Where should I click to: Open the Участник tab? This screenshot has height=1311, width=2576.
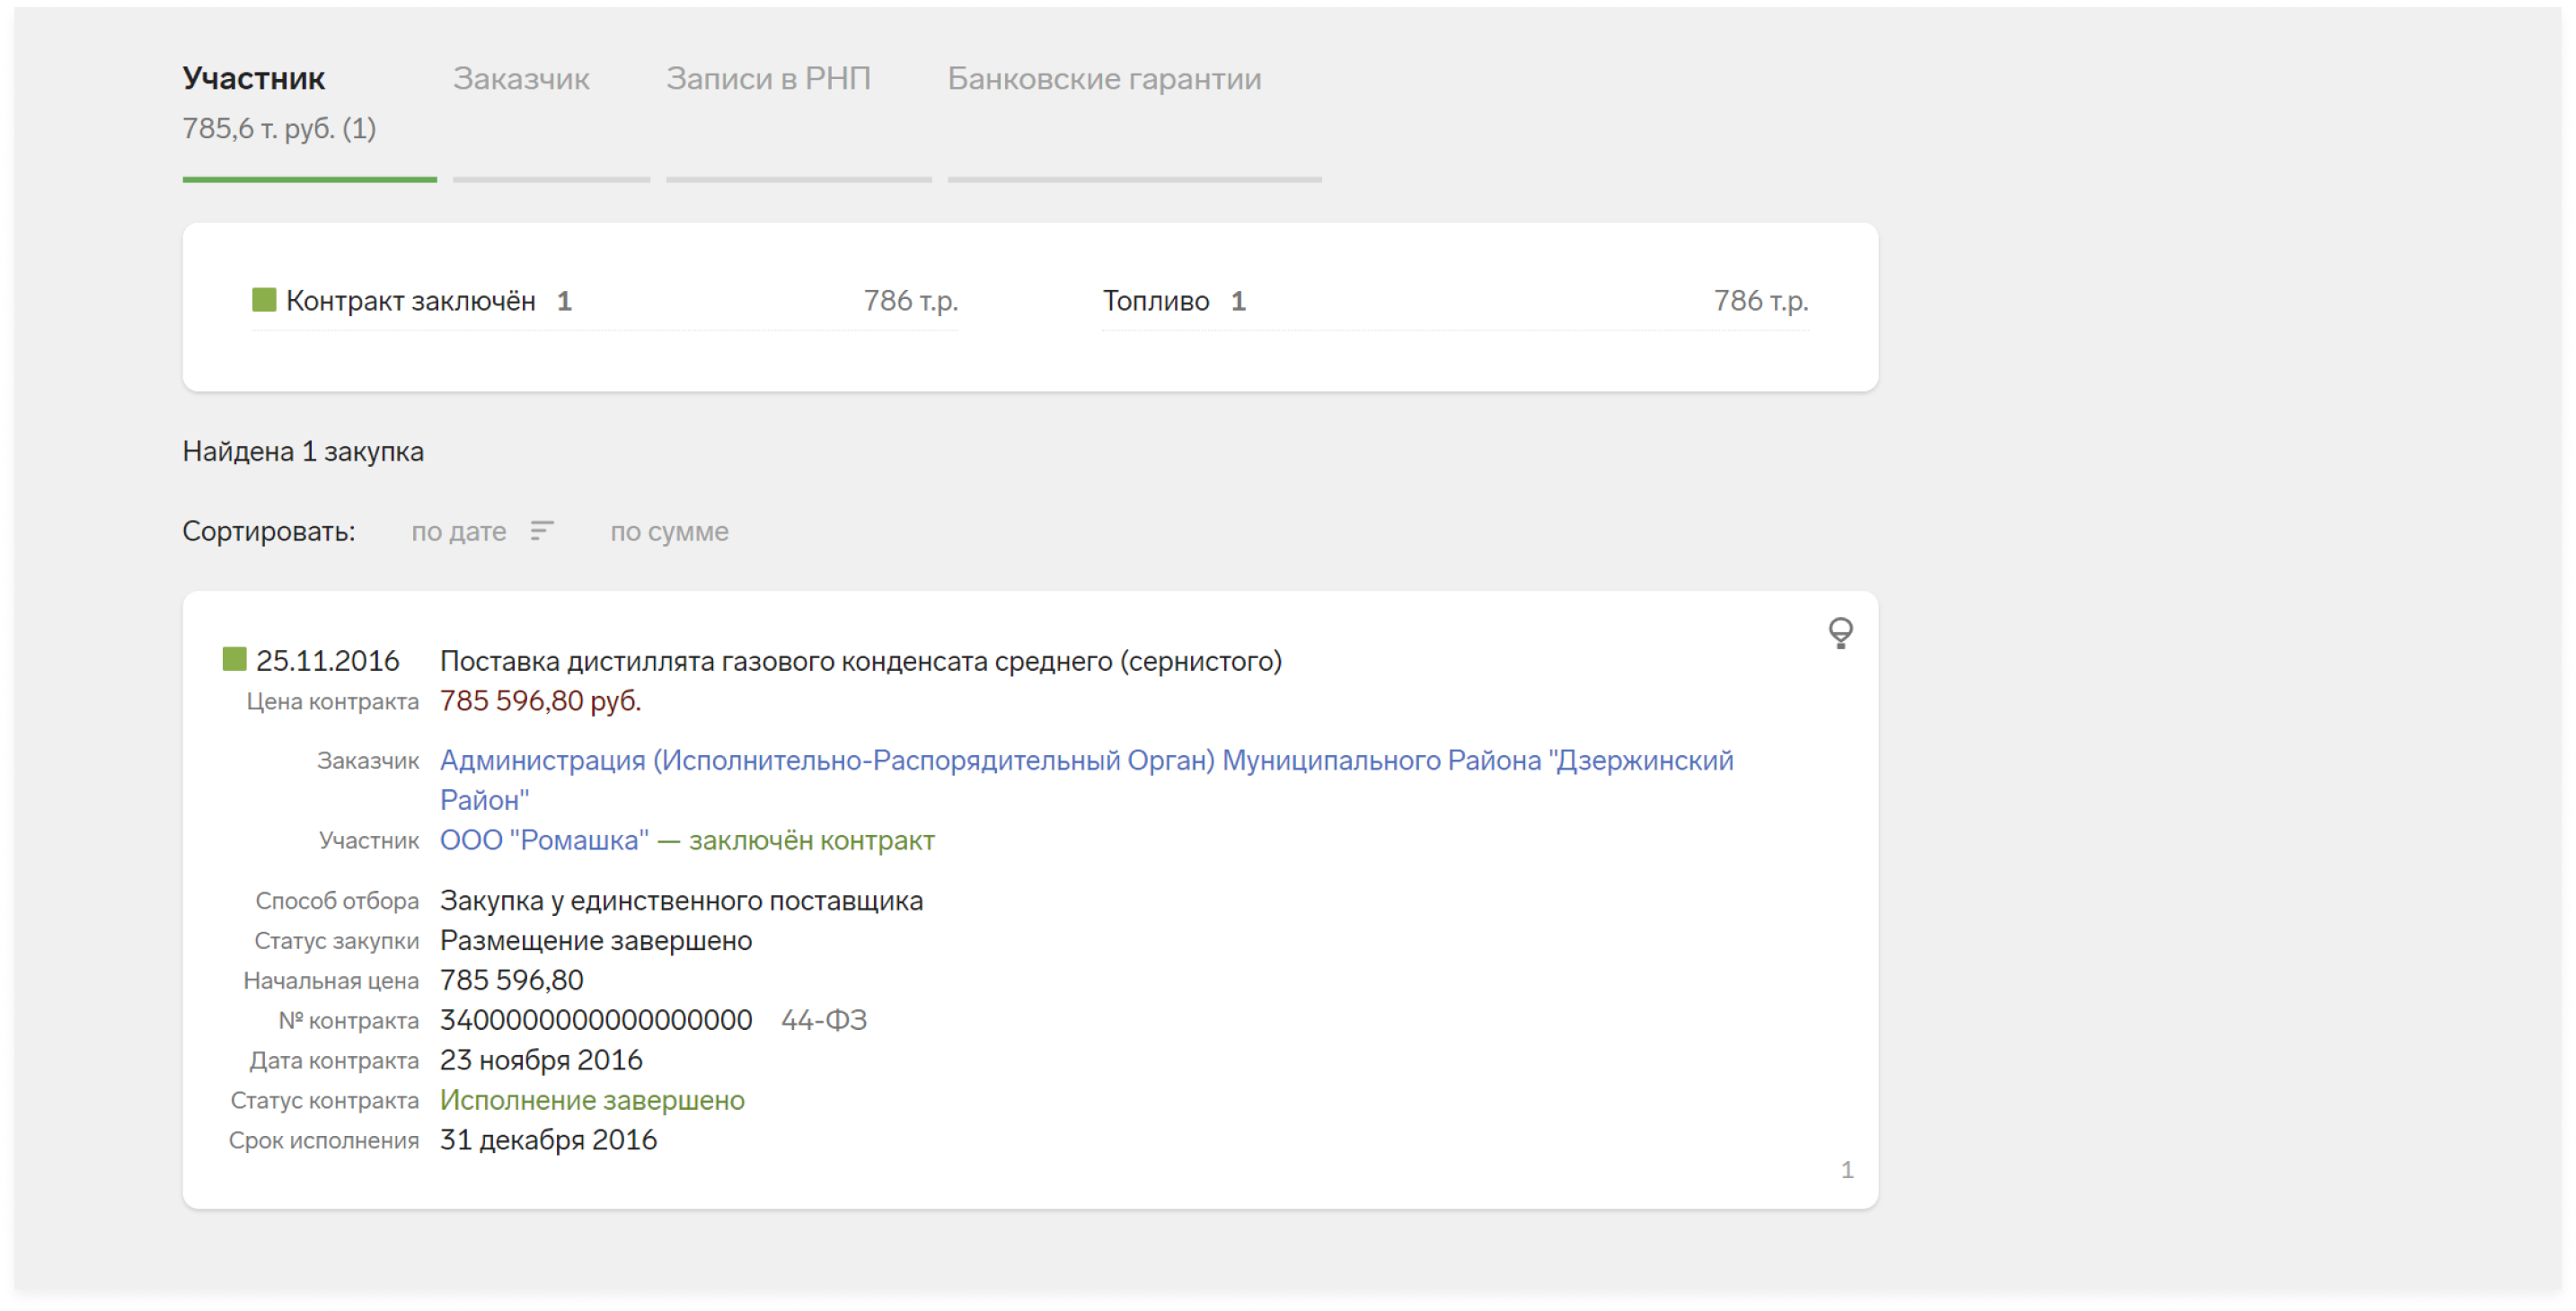pos(254,78)
